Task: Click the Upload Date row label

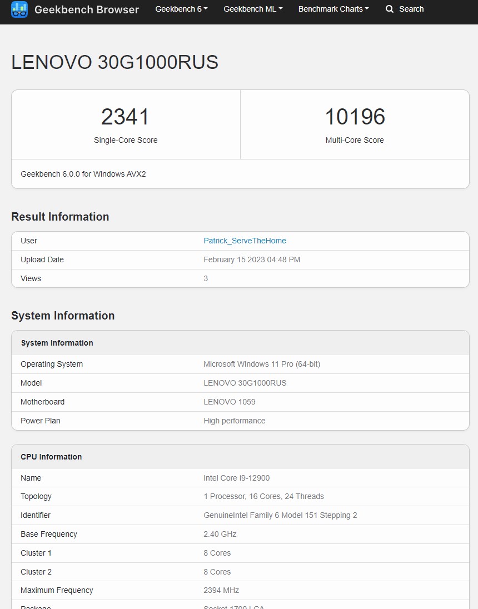Action: pyautogui.click(x=42, y=260)
